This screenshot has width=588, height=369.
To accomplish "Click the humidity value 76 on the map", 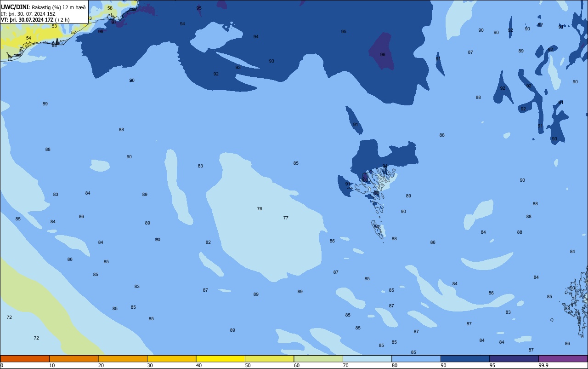I will click(260, 209).
